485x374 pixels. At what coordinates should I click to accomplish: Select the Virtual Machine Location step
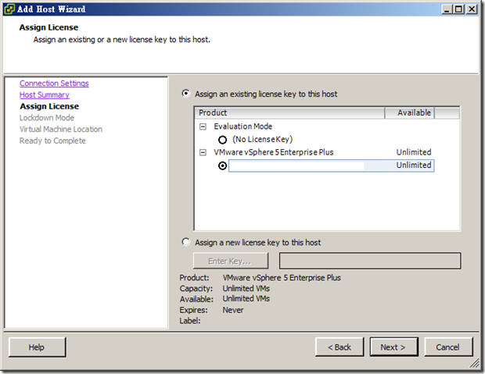(61, 129)
